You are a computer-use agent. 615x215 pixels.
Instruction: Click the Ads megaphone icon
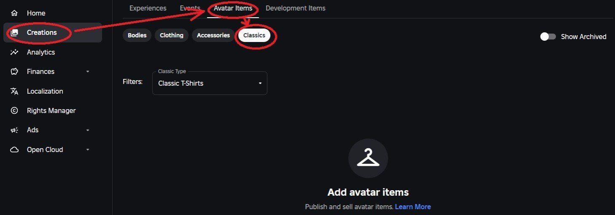14,130
